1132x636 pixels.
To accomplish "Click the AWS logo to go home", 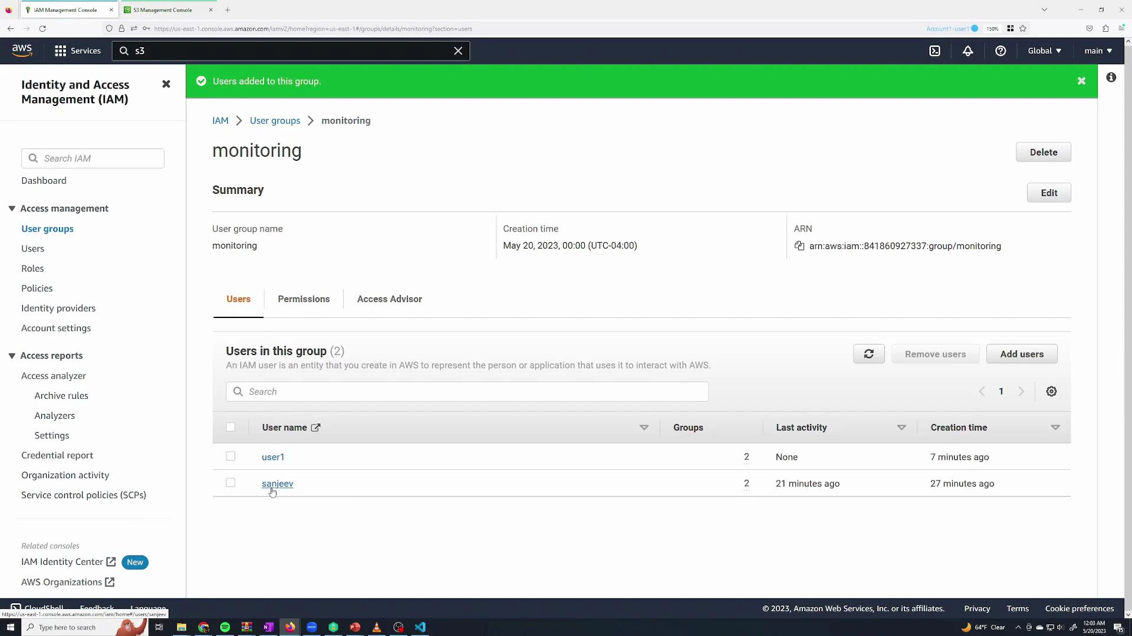I will [x=21, y=50].
